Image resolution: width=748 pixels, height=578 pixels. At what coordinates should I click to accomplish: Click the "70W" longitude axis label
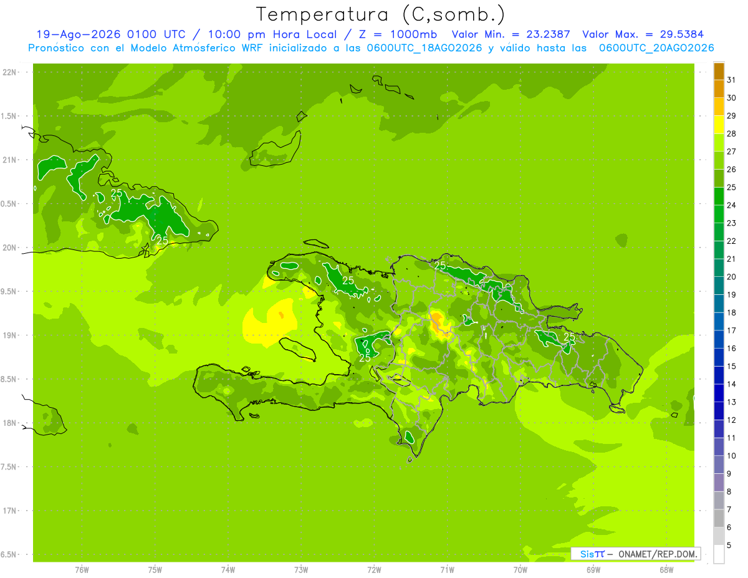click(x=520, y=570)
